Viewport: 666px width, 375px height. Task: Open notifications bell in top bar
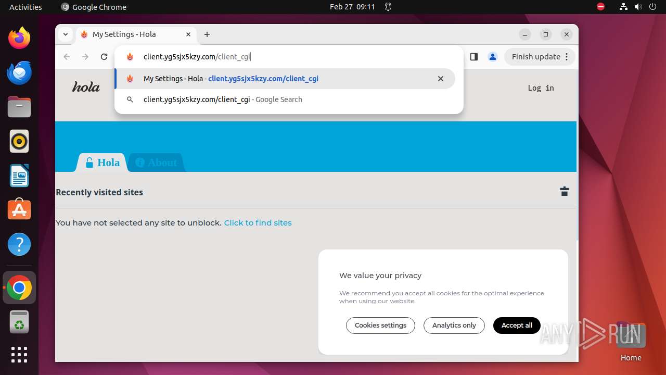click(388, 7)
